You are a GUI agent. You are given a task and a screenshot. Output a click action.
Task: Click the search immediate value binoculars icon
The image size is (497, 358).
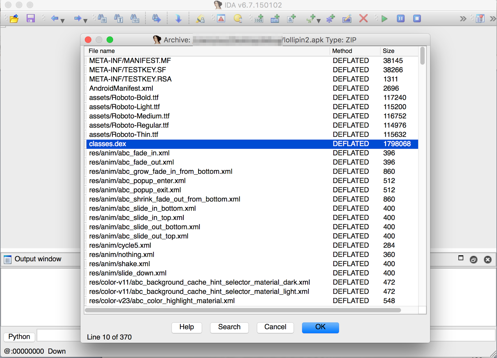pos(102,19)
